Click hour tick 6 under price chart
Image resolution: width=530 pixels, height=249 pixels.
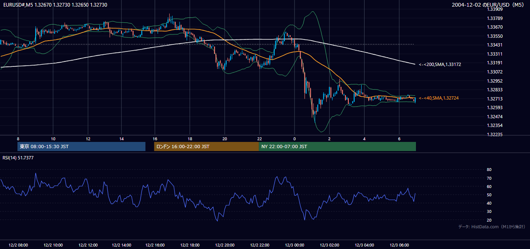click(399, 139)
